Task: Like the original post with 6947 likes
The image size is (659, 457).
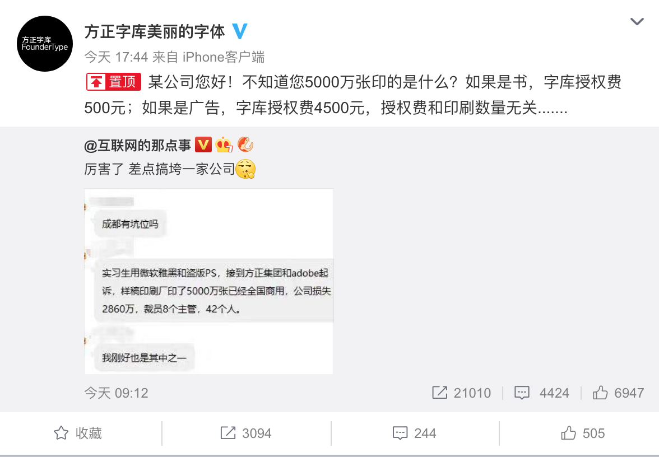Action: (618, 393)
